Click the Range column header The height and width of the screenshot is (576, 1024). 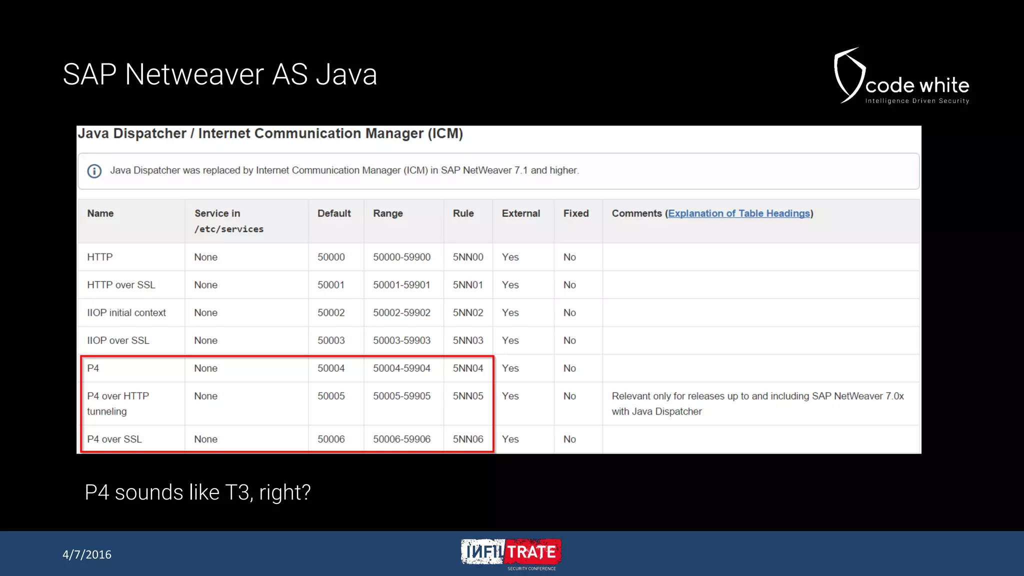click(387, 213)
